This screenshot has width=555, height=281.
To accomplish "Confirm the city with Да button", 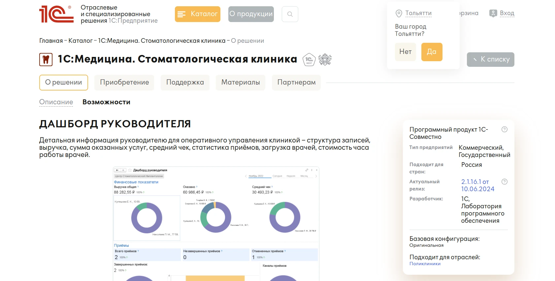I will click(432, 52).
